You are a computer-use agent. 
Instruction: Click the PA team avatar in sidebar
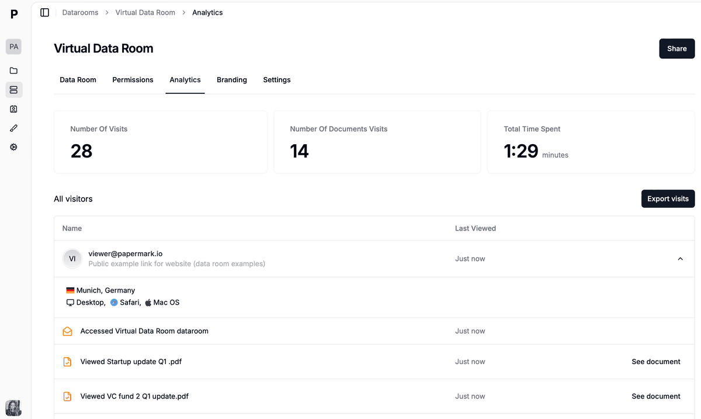pyautogui.click(x=13, y=46)
